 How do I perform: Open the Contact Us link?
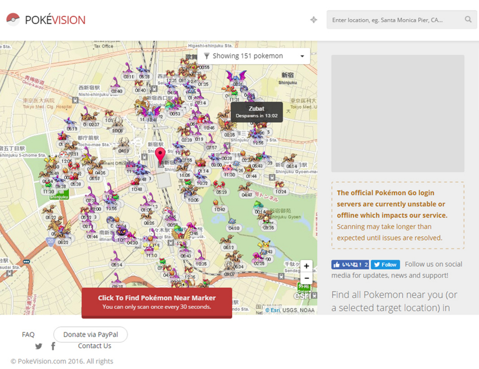(94, 346)
